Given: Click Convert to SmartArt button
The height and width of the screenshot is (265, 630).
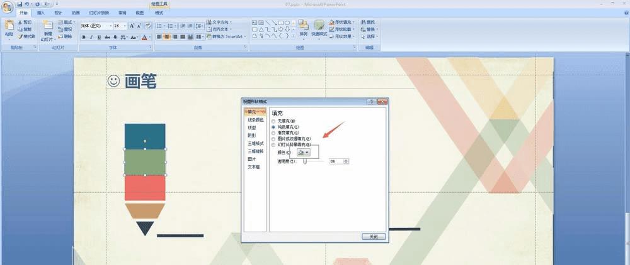Looking at the screenshot, I should [227, 36].
